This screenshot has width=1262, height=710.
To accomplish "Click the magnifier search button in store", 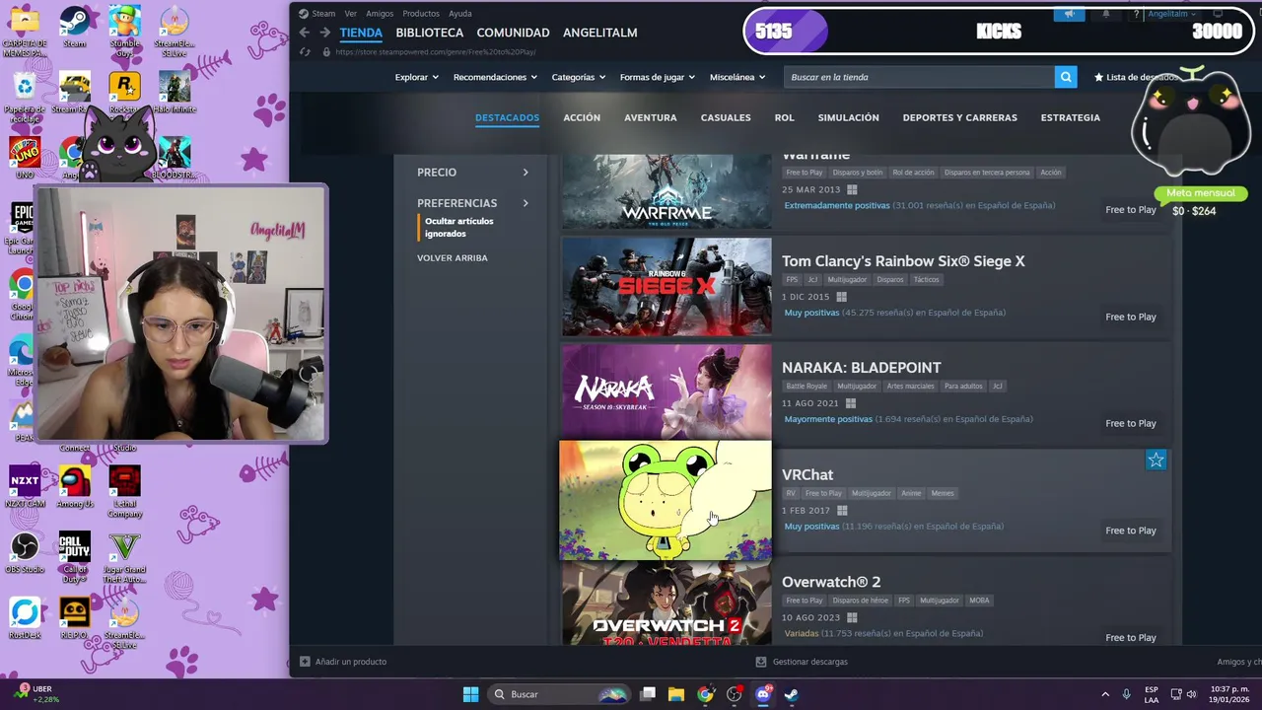I will coord(1065,77).
